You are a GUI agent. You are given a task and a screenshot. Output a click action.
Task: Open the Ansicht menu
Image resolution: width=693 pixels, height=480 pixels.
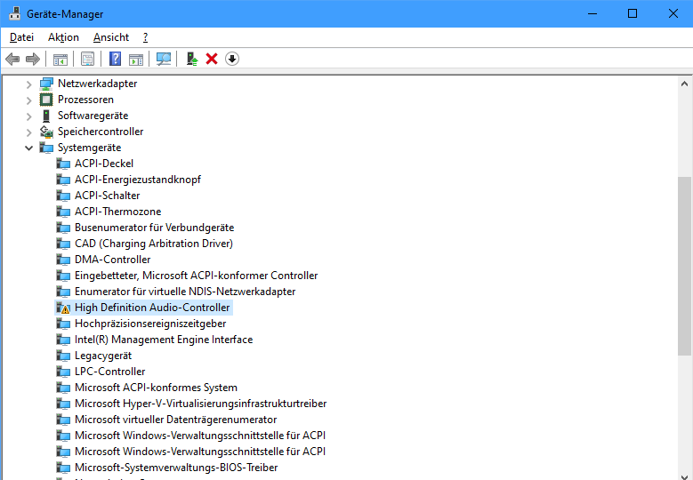pyautogui.click(x=111, y=37)
